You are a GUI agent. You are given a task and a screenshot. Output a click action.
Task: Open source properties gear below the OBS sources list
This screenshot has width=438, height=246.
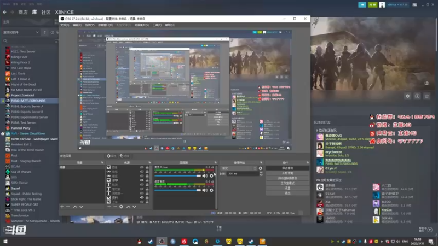click(x=121, y=207)
